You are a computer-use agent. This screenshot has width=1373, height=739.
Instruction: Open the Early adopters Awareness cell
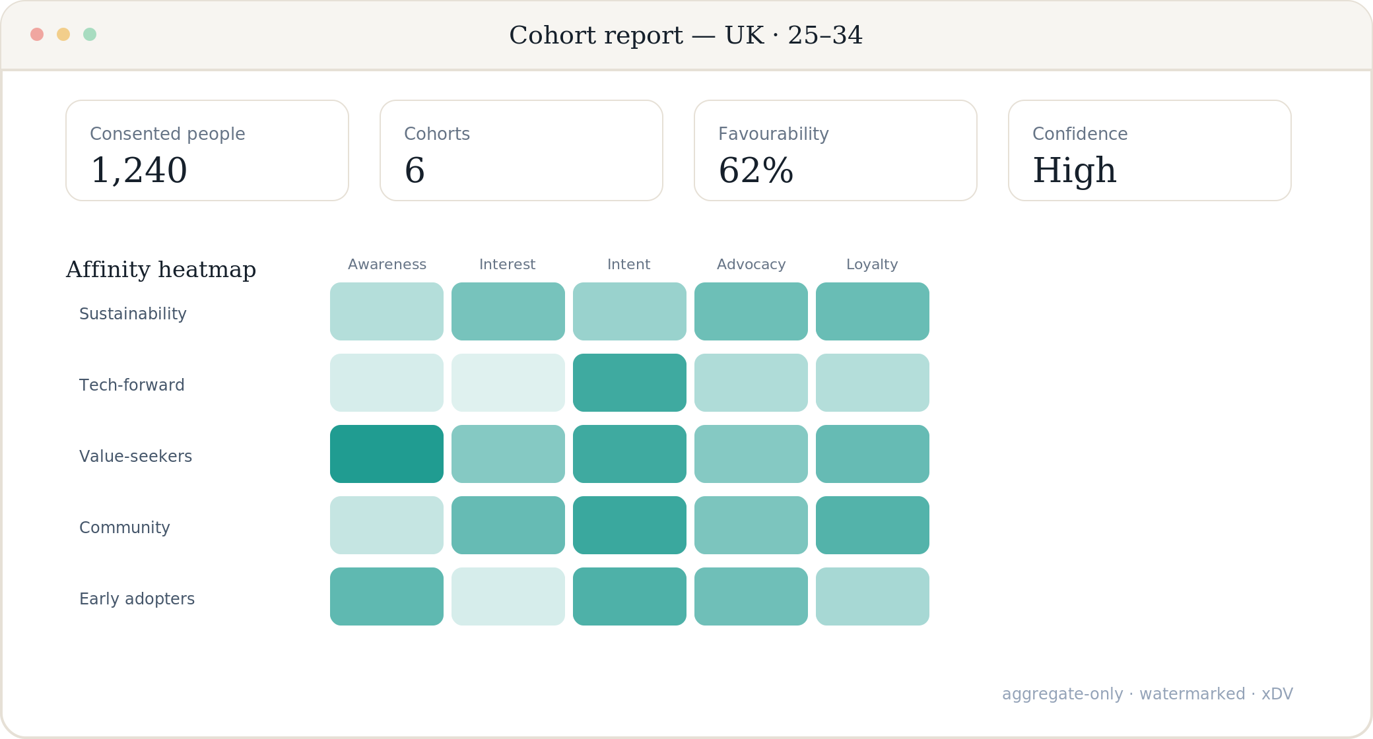387,596
